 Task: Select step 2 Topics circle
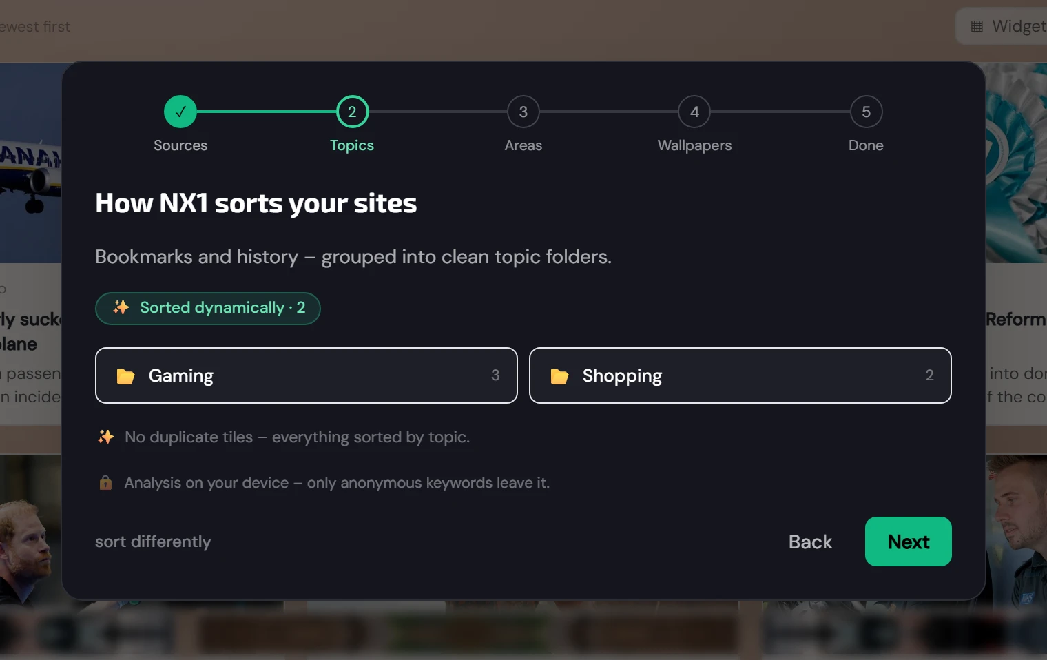tap(352, 112)
